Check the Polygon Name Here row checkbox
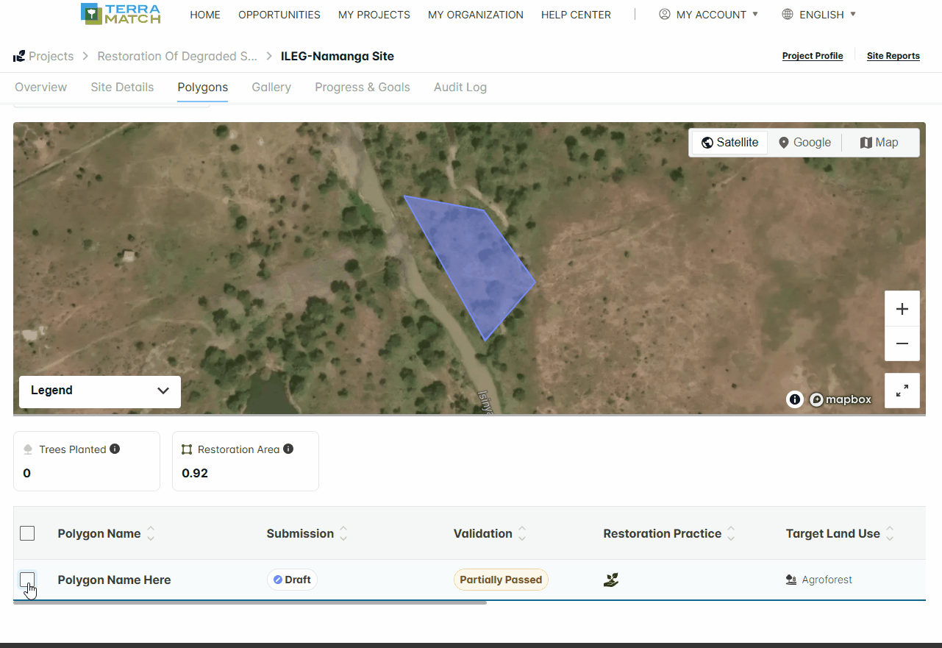The height and width of the screenshot is (648, 942). (27, 580)
